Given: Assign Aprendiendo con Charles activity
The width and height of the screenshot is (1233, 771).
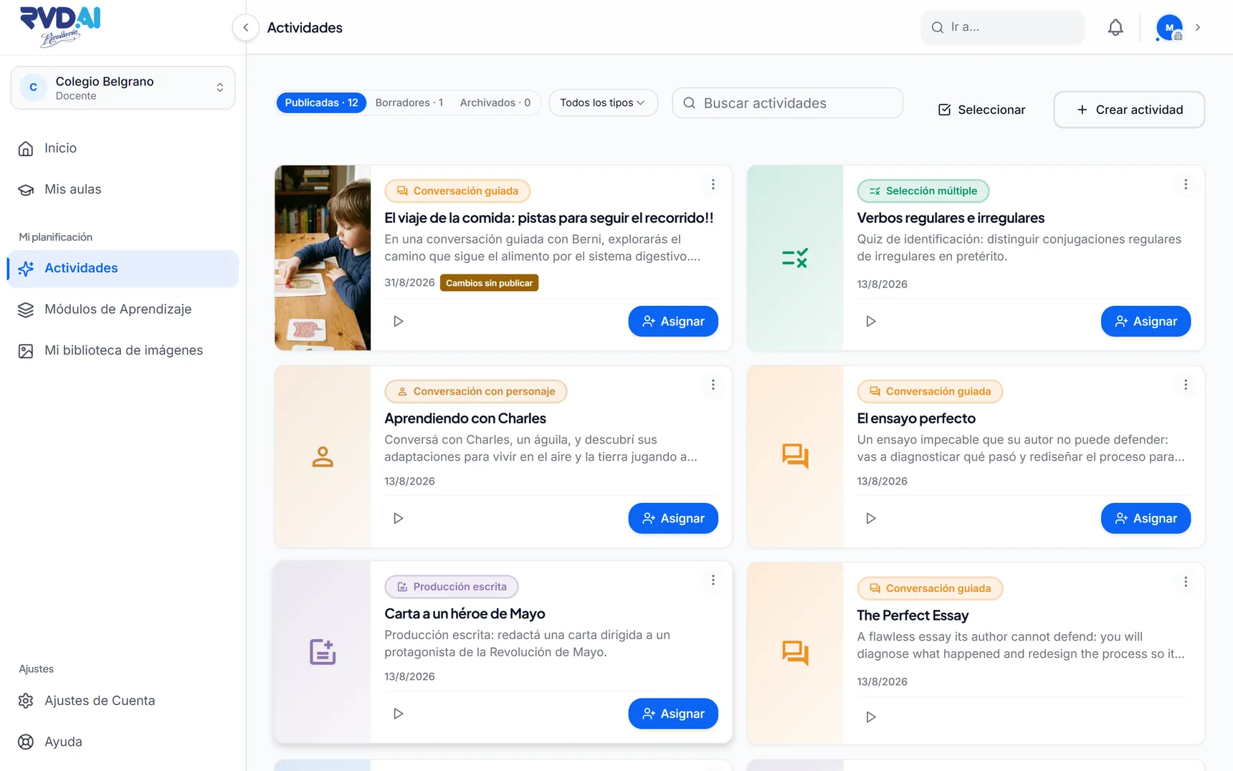Looking at the screenshot, I should (x=673, y=518).
